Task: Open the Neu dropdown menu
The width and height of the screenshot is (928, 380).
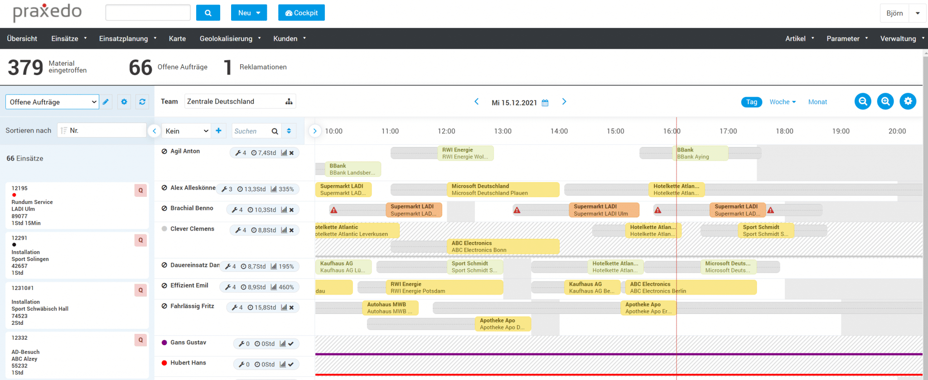Action: tap(249, 13)
